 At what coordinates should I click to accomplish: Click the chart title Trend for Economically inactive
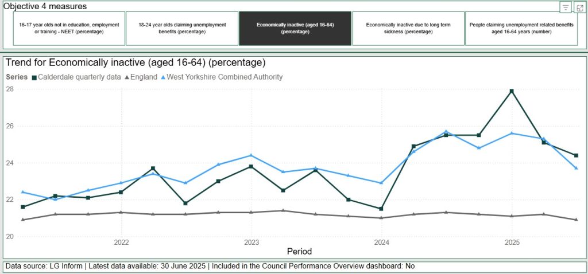136,62
